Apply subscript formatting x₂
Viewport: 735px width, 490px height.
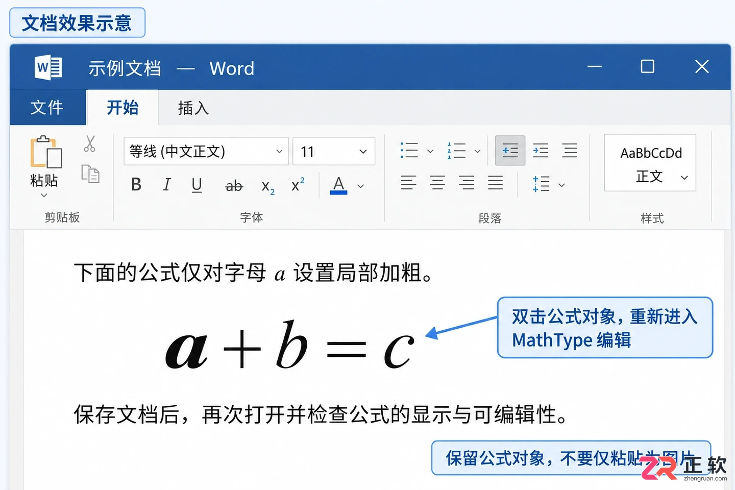[268, 187]
